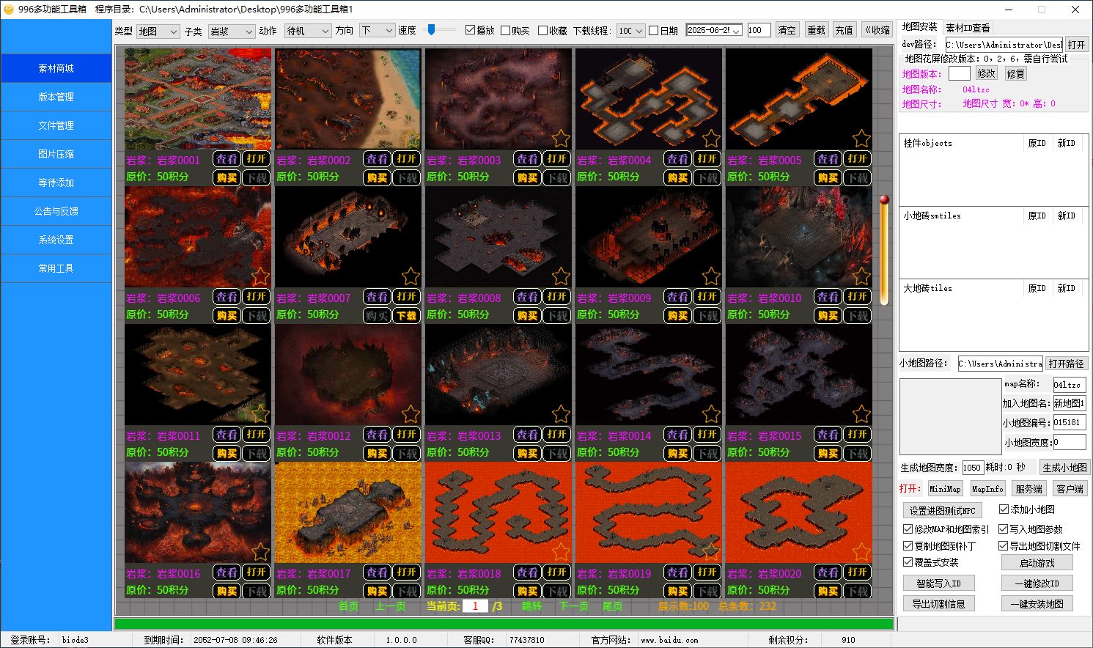1093x648 pixels.
Task: Star the 岩浆0009 map
Action: (x=711, y=276)
